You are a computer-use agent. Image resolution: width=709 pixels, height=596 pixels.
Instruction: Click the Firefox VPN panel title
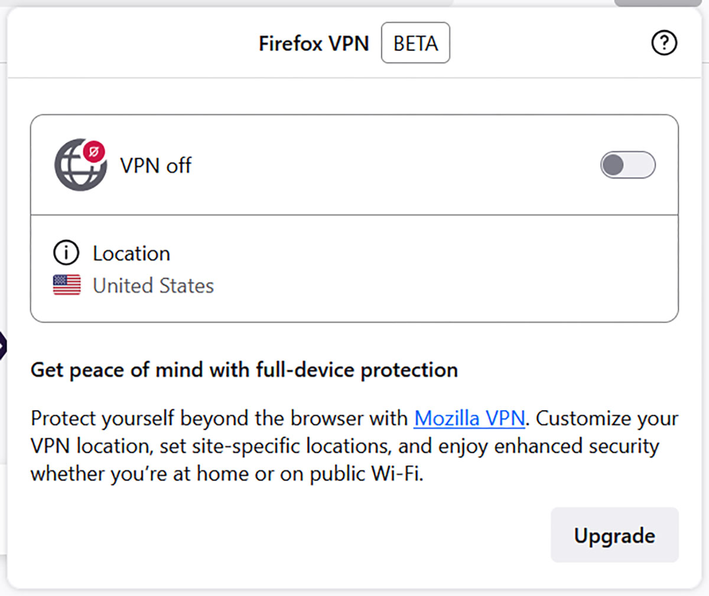point(314,44)
